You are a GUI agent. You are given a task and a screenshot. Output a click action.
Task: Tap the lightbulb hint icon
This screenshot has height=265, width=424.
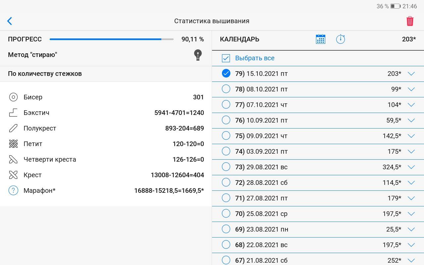tap(198, 55)
